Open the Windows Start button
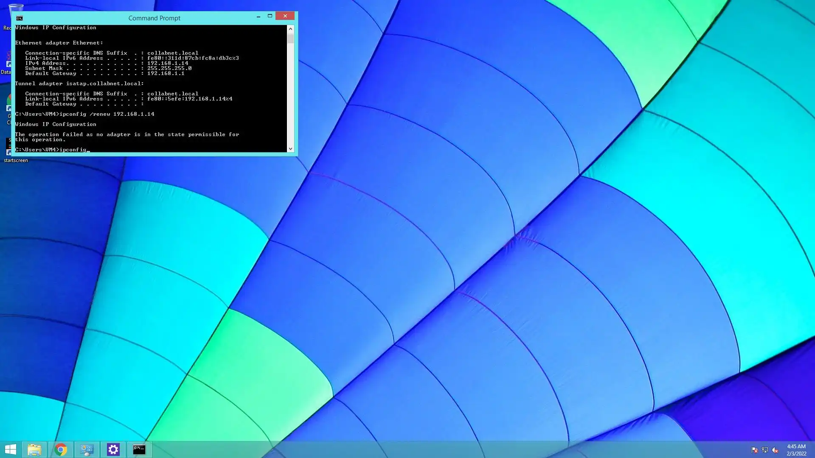815x458 pixels. tap(10, 450)
